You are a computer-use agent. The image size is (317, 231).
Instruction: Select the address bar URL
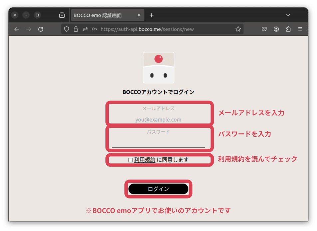[x=150, y=29]
